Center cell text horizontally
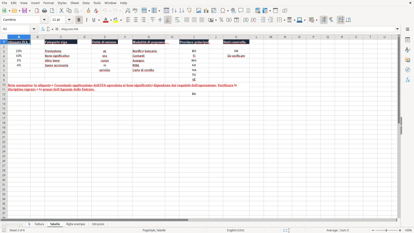 point(136,20)
